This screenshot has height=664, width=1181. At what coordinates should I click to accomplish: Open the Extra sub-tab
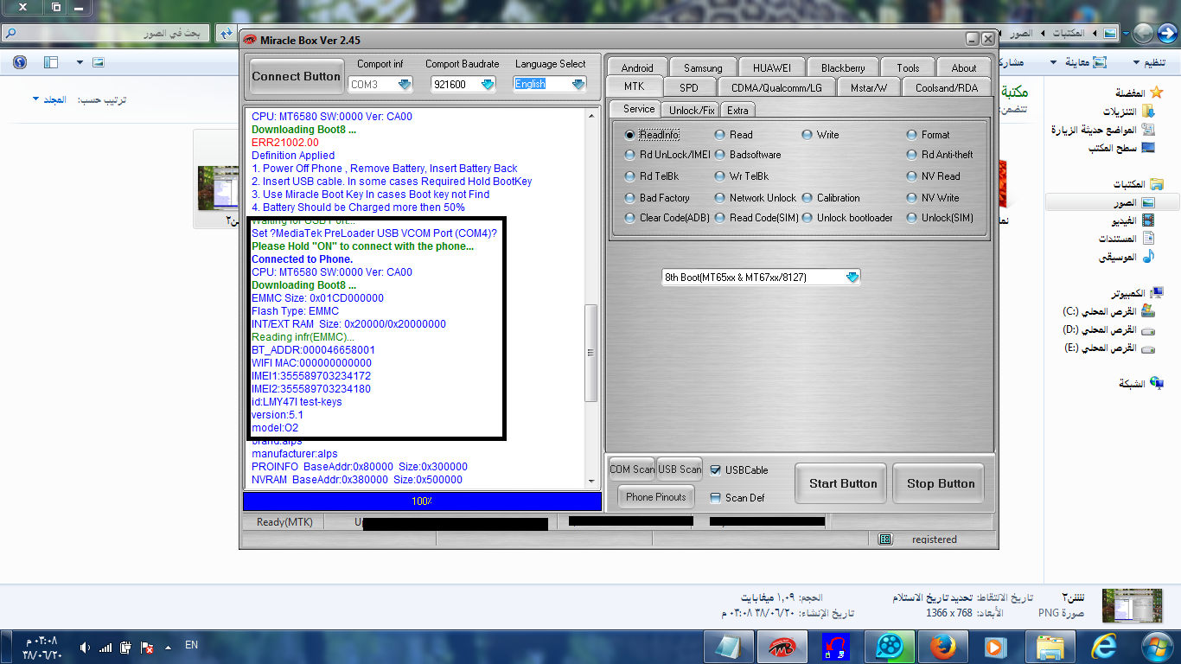pyautogui.click(x=737, y=110)
